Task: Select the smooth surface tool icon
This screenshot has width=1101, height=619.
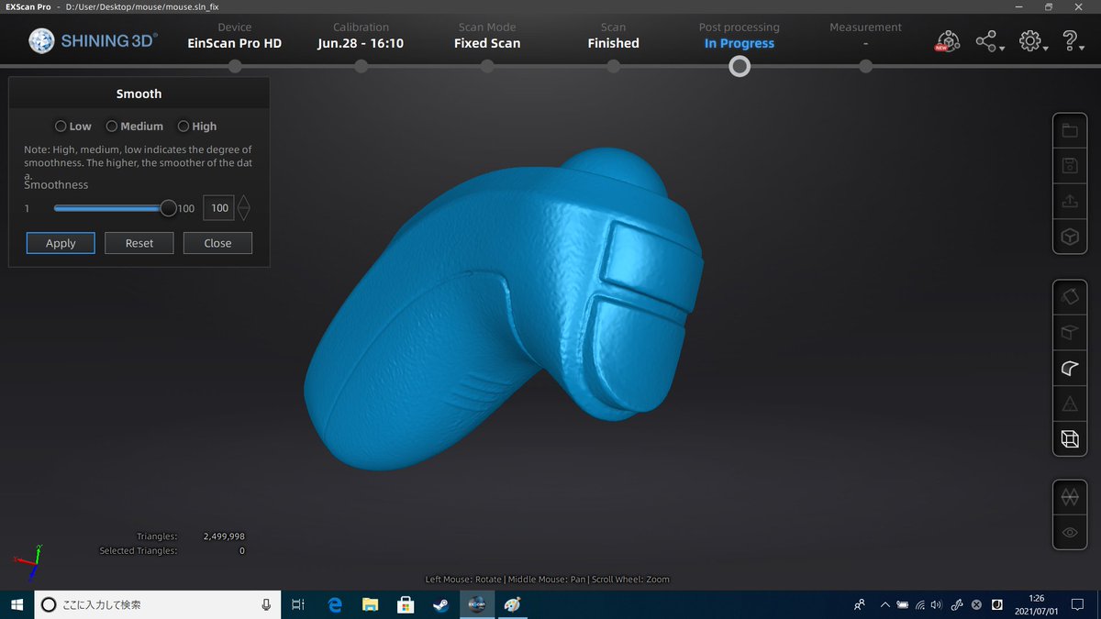Action: pyautogui.click(x=1069, y=369)
